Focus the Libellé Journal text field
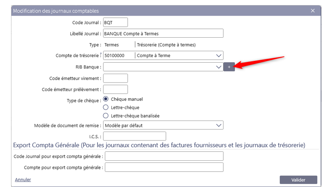The width and height of the screenshot is (327, 187). pos(163,34)
